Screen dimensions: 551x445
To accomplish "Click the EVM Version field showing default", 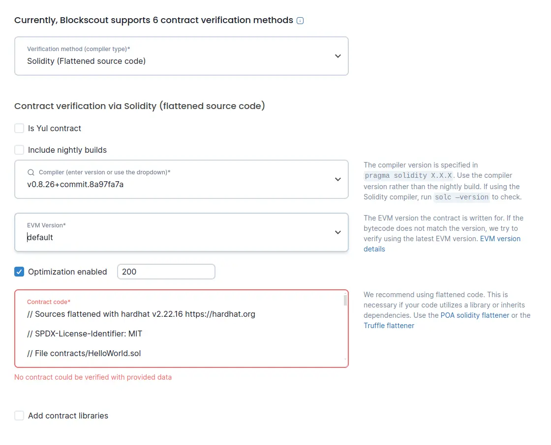I will 182,232.
